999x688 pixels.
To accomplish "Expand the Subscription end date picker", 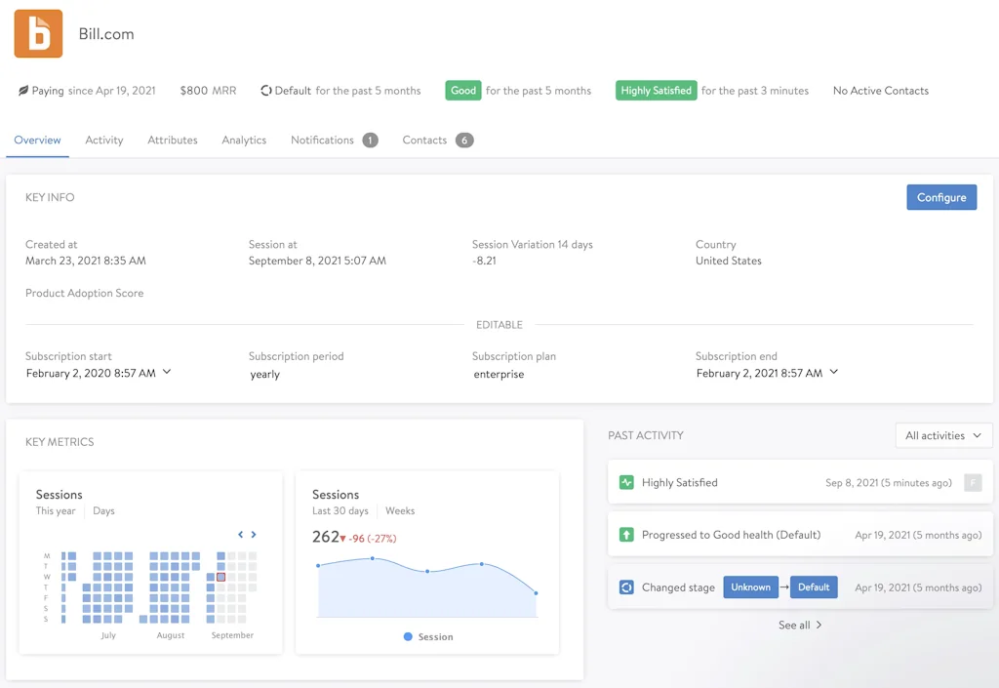I will pyautogui.click(x=832, y=372).
